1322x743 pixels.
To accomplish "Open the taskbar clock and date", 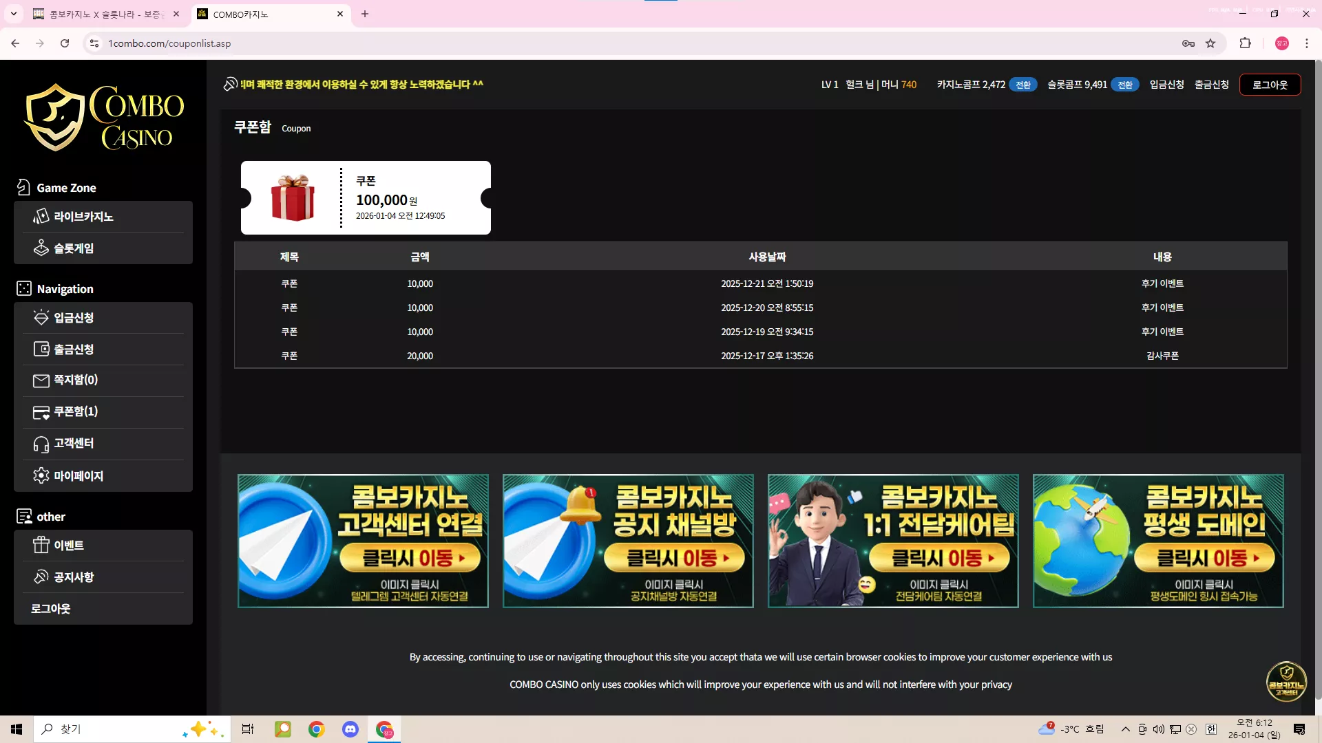I will click(1255, 729).
